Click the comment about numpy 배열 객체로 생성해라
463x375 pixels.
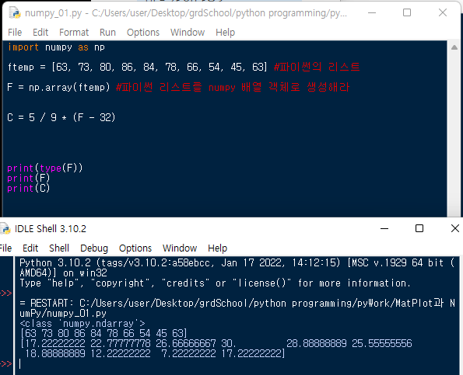point(233,87)
